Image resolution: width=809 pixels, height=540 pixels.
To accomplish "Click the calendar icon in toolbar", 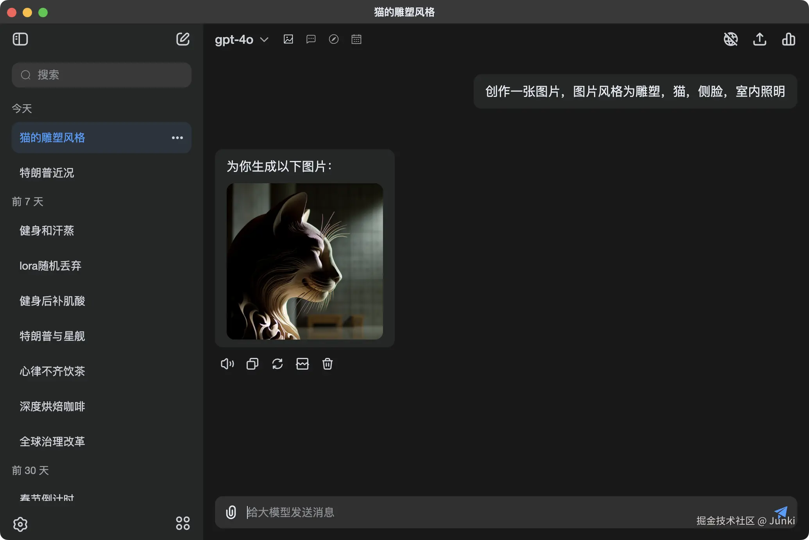I will pos(356,39).
